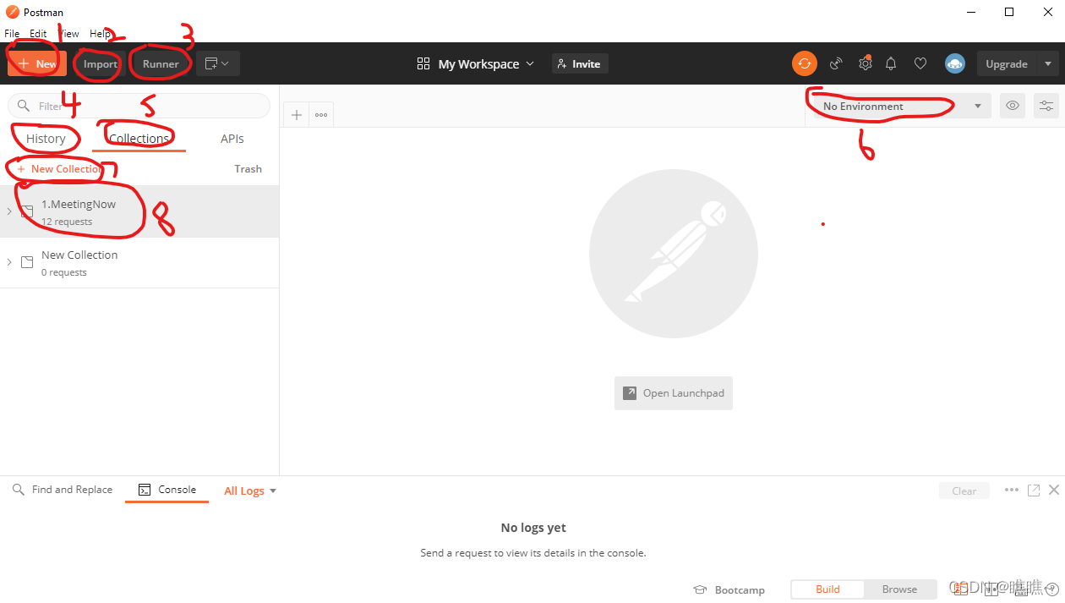This screenshot has height=603, width=1065.
Task: Open the Help menu
Action: [100, 34]
